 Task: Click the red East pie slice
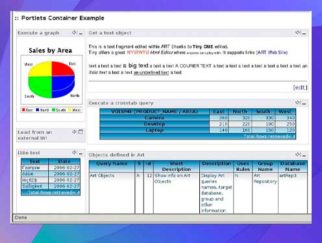[x=62, y=69]
